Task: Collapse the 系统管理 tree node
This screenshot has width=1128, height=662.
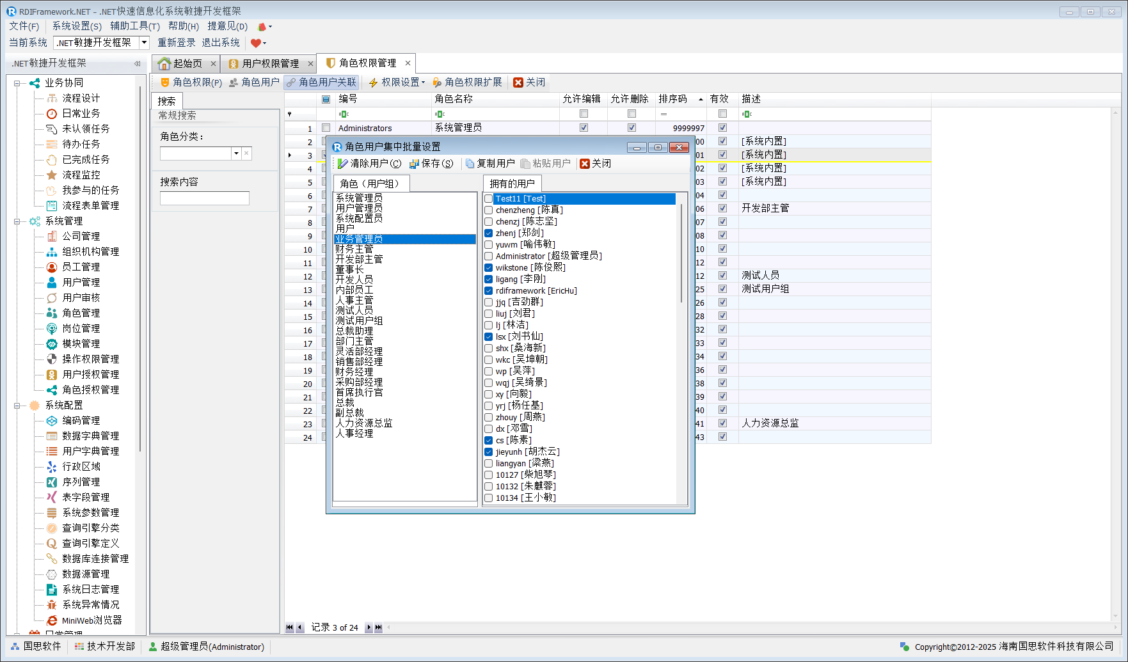Action: click(17, 221)
